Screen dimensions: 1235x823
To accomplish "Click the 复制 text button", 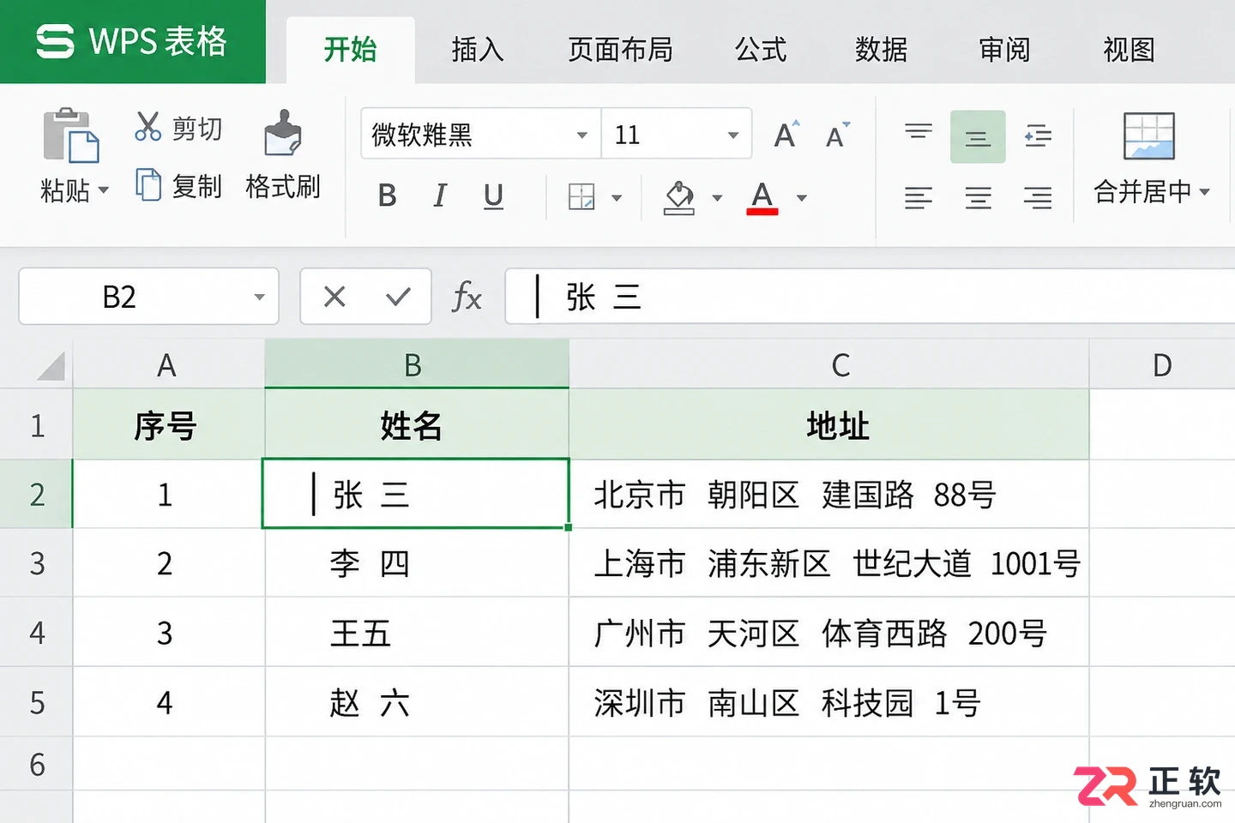I will point(197,186).
